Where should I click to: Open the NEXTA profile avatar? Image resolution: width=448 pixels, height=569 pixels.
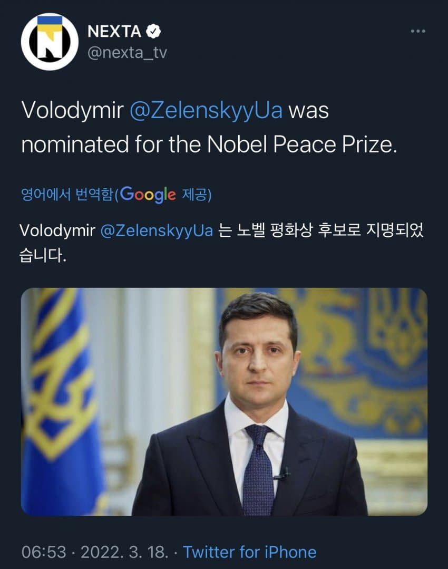pos(50,42)
